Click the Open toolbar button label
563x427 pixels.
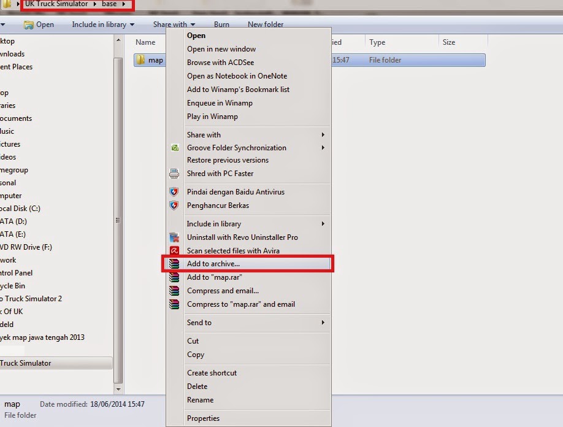[45, 25]
